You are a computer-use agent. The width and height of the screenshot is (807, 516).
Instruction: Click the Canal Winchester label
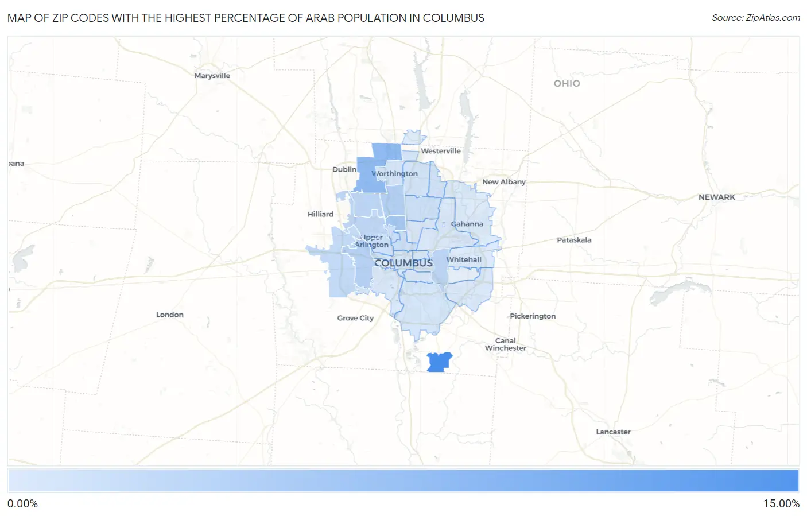(x=505, y=344)
